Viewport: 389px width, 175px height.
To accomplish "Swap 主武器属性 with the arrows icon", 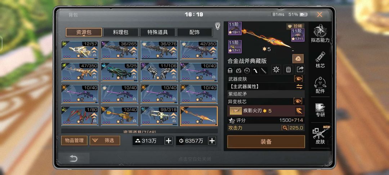I will click(x=299, y=86).
